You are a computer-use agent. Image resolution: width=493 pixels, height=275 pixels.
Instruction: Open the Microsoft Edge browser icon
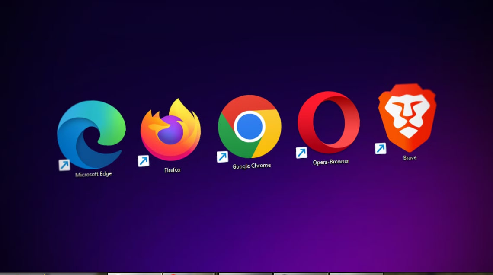(x=91, y=134)
